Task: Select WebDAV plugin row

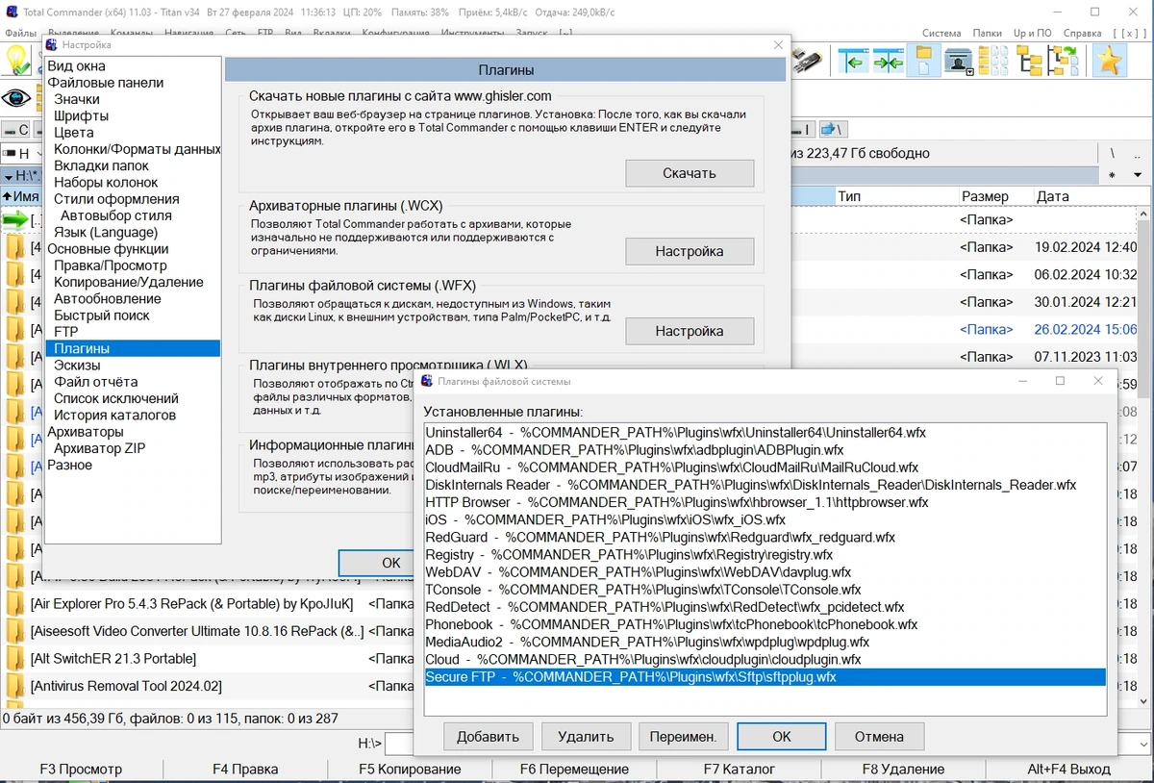Action: (765, 572)
